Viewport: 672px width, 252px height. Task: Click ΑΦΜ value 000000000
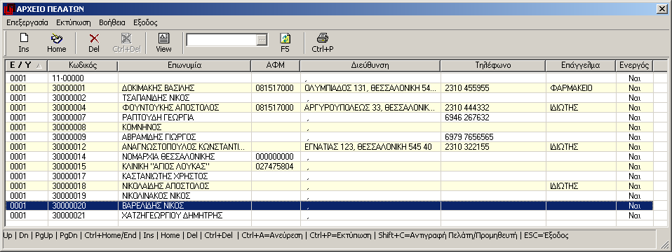coord(275,157)
